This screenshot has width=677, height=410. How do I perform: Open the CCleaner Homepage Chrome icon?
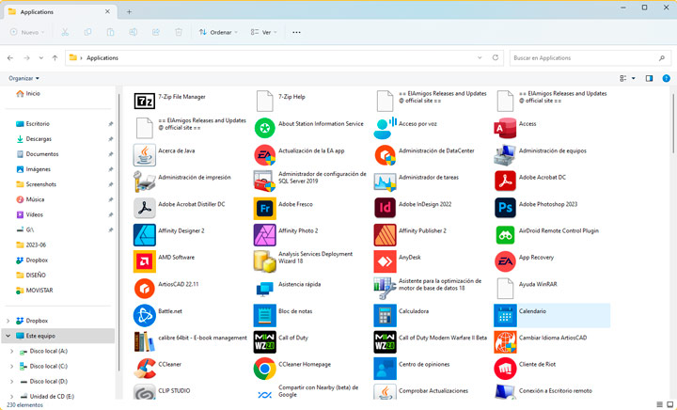[264, 369]
